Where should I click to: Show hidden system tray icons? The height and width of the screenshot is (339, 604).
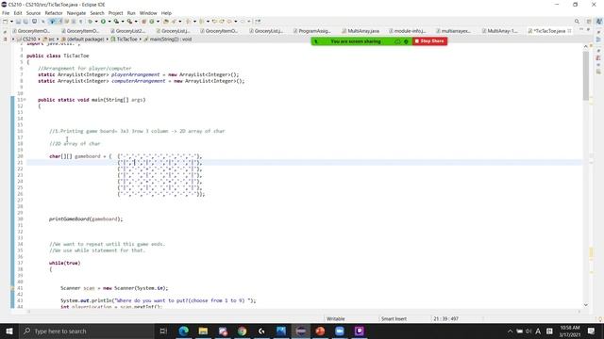click(510, 331)
